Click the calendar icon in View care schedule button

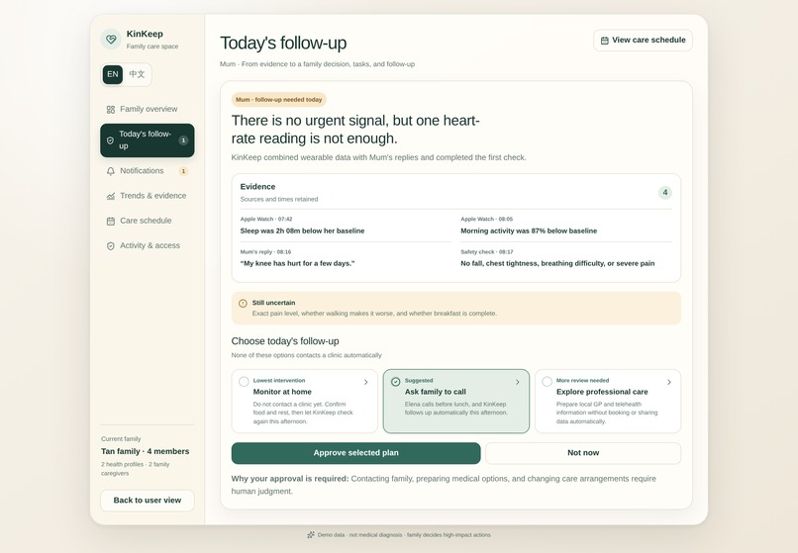coord(605,41)
